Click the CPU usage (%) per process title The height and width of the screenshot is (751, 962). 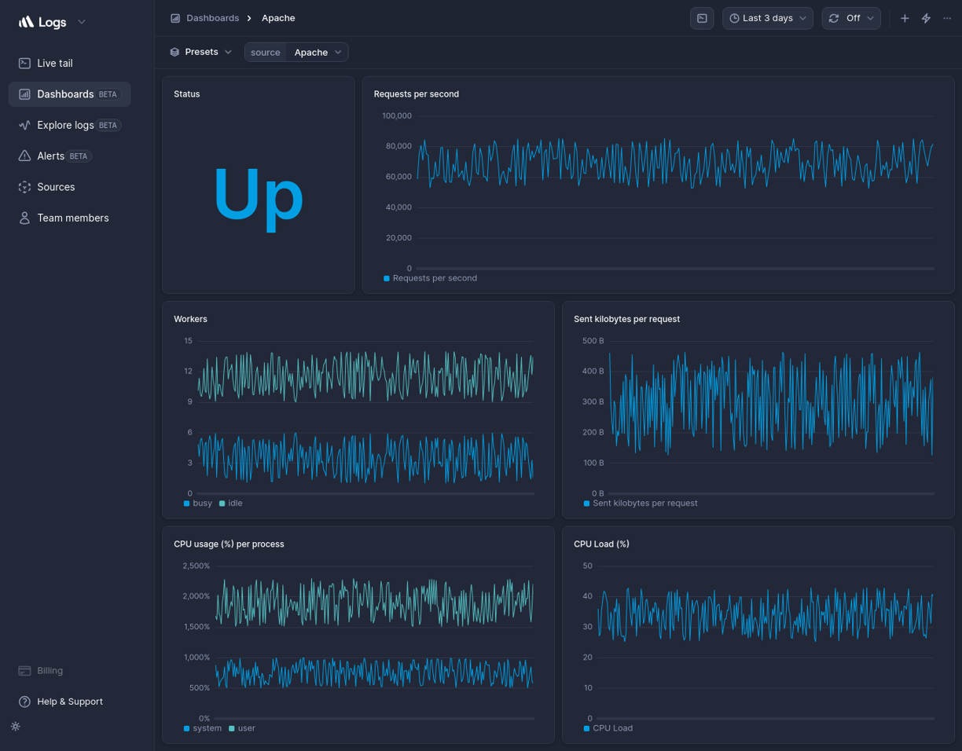point(229,544)
